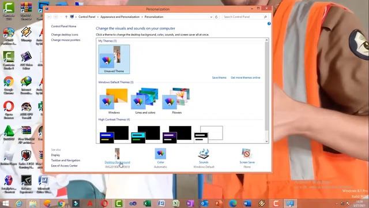Click the taskbar clock and date
Viewport: 369px width, 208px height.
tap(360, 203)
